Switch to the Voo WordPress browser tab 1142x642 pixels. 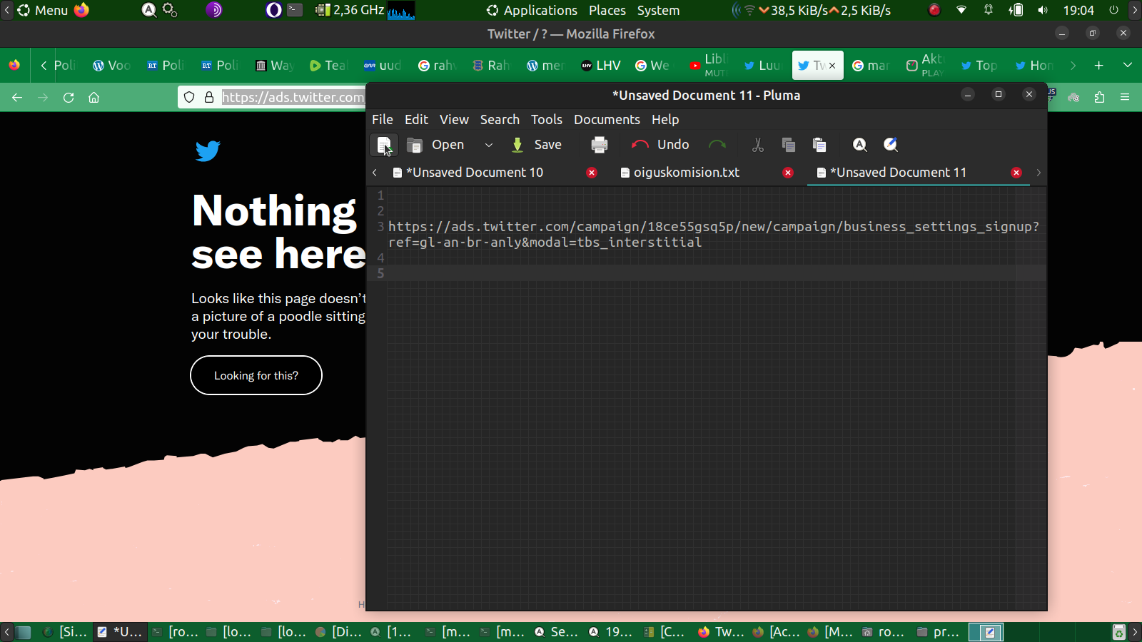112,66
